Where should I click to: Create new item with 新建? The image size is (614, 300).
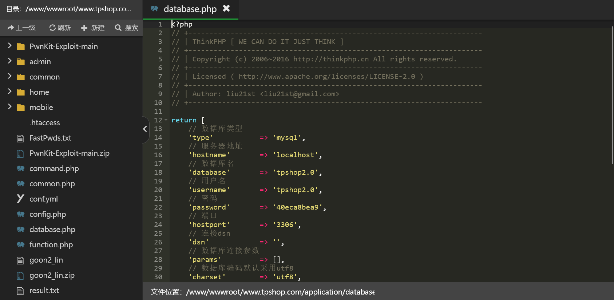coord(93,28)
